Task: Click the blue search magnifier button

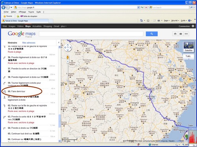Action: pos(152,34)
